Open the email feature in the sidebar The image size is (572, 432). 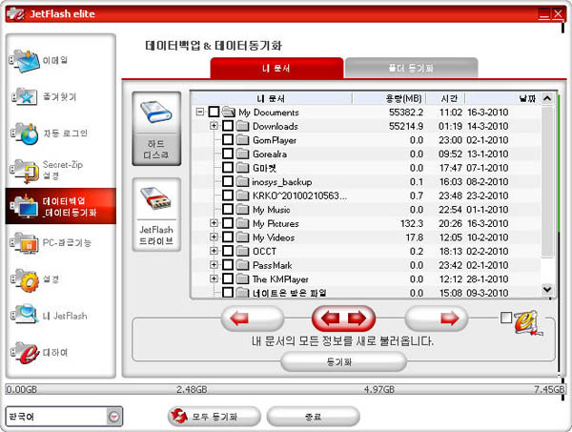click(25, 61)
